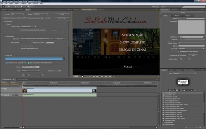
Task: Toggle library shapes filter icon
Action: [x=192, y=90]
